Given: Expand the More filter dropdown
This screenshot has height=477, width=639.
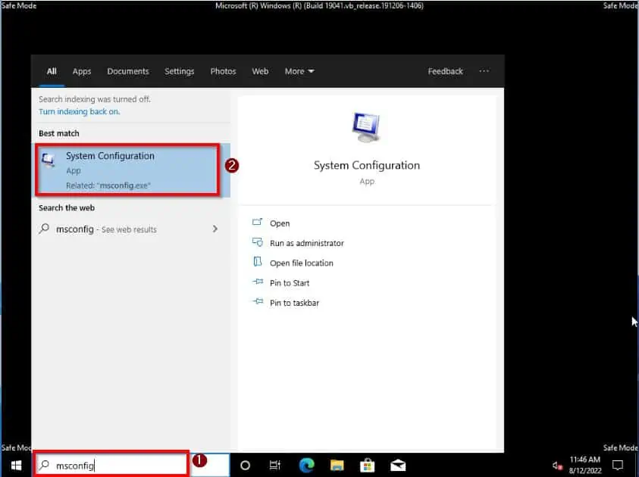Looking at the screenshot, I should [x=299, y=71].
